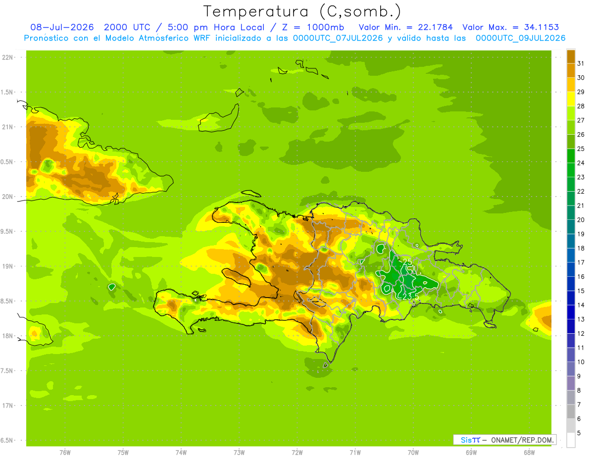Click the purple color bar segment between 9 and 10
Screen dimensions: 594x459
pyautogui.click(x=571, y=369)
